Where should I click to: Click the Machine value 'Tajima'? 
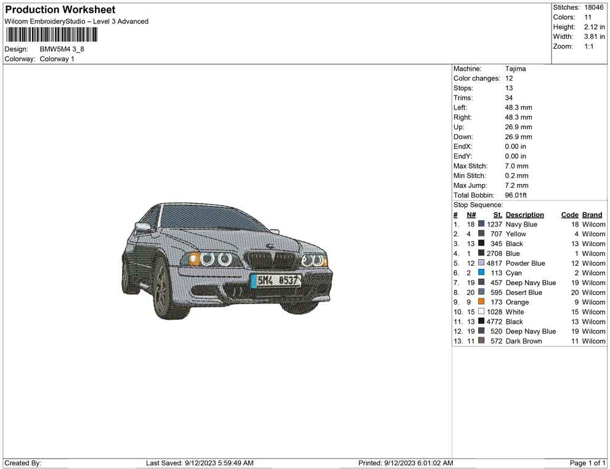pyautogui.click(x=516, y=69)
